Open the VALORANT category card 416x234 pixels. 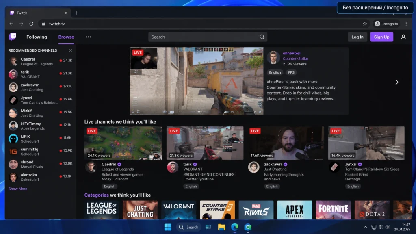pyautogui.click(x=179, y=210)
